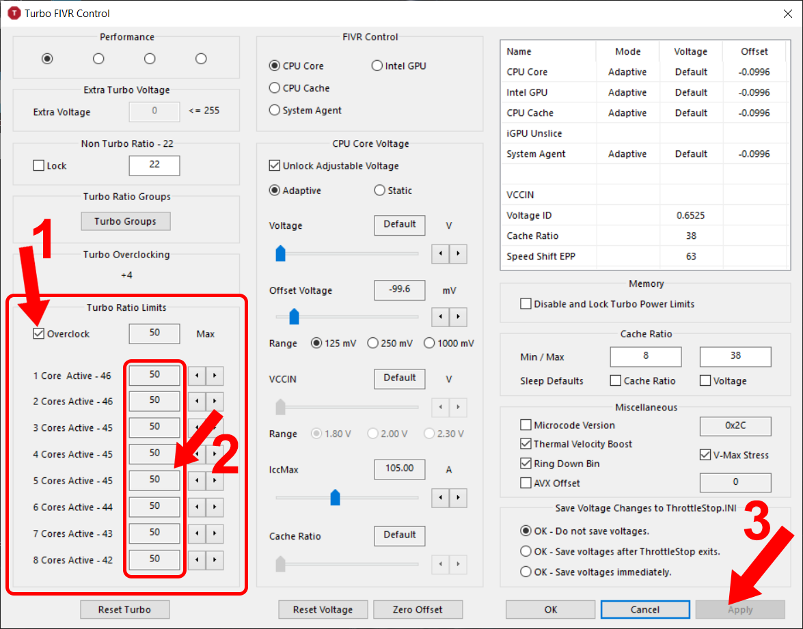Image resolution: width=803 pixels, height=629 pixels.
Task: Select third Performance profile radio button
Action: click(x=150, y=59)
